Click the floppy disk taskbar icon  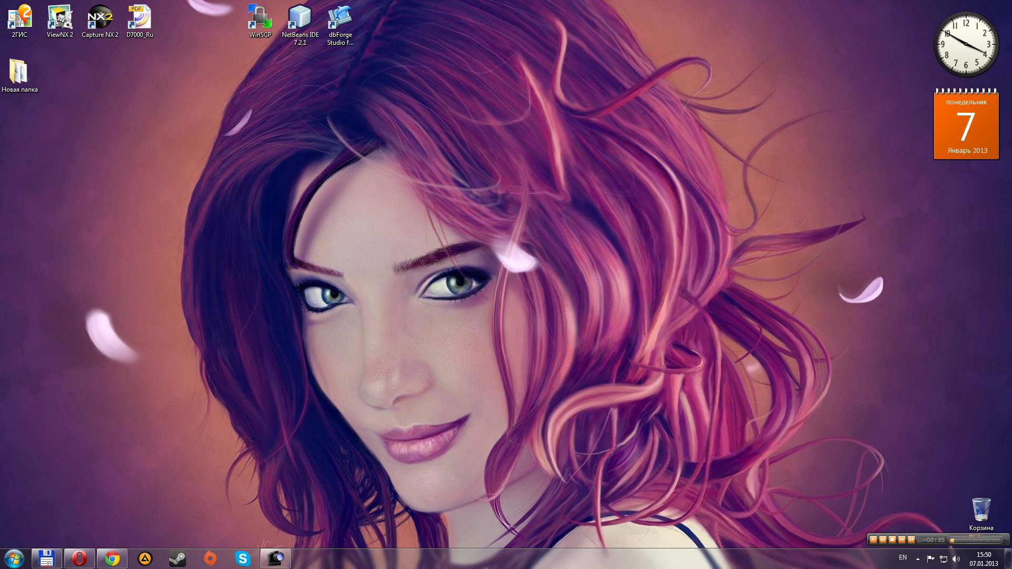(47, 558)
